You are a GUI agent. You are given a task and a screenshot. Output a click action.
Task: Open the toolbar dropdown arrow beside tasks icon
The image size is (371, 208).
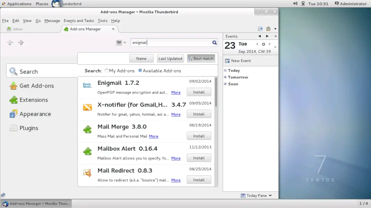(x=275, y=29)
